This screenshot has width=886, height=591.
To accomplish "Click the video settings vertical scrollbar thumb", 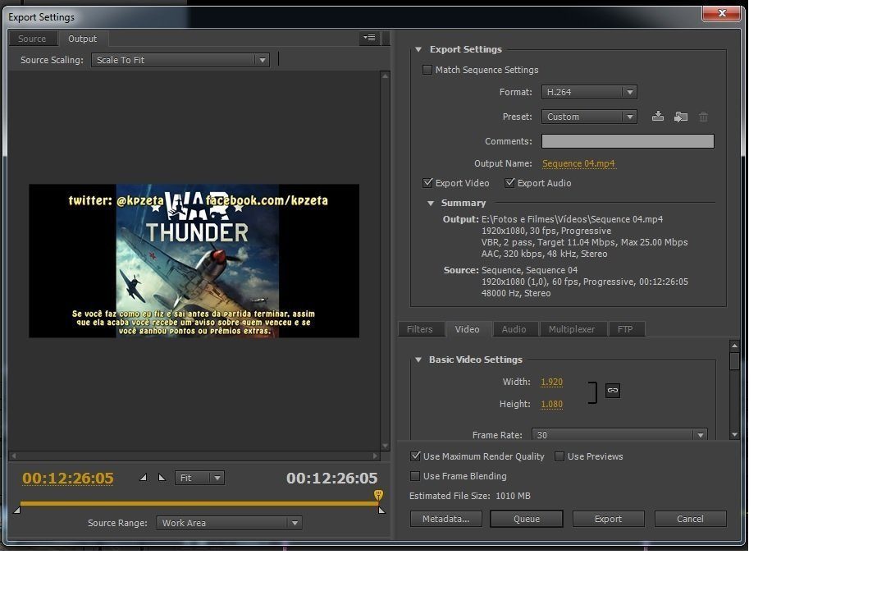I will point(734,361).
